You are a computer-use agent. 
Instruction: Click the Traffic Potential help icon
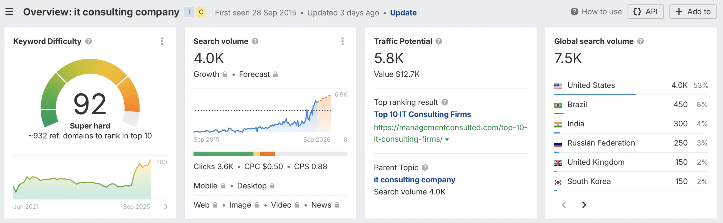click(439, 41)
